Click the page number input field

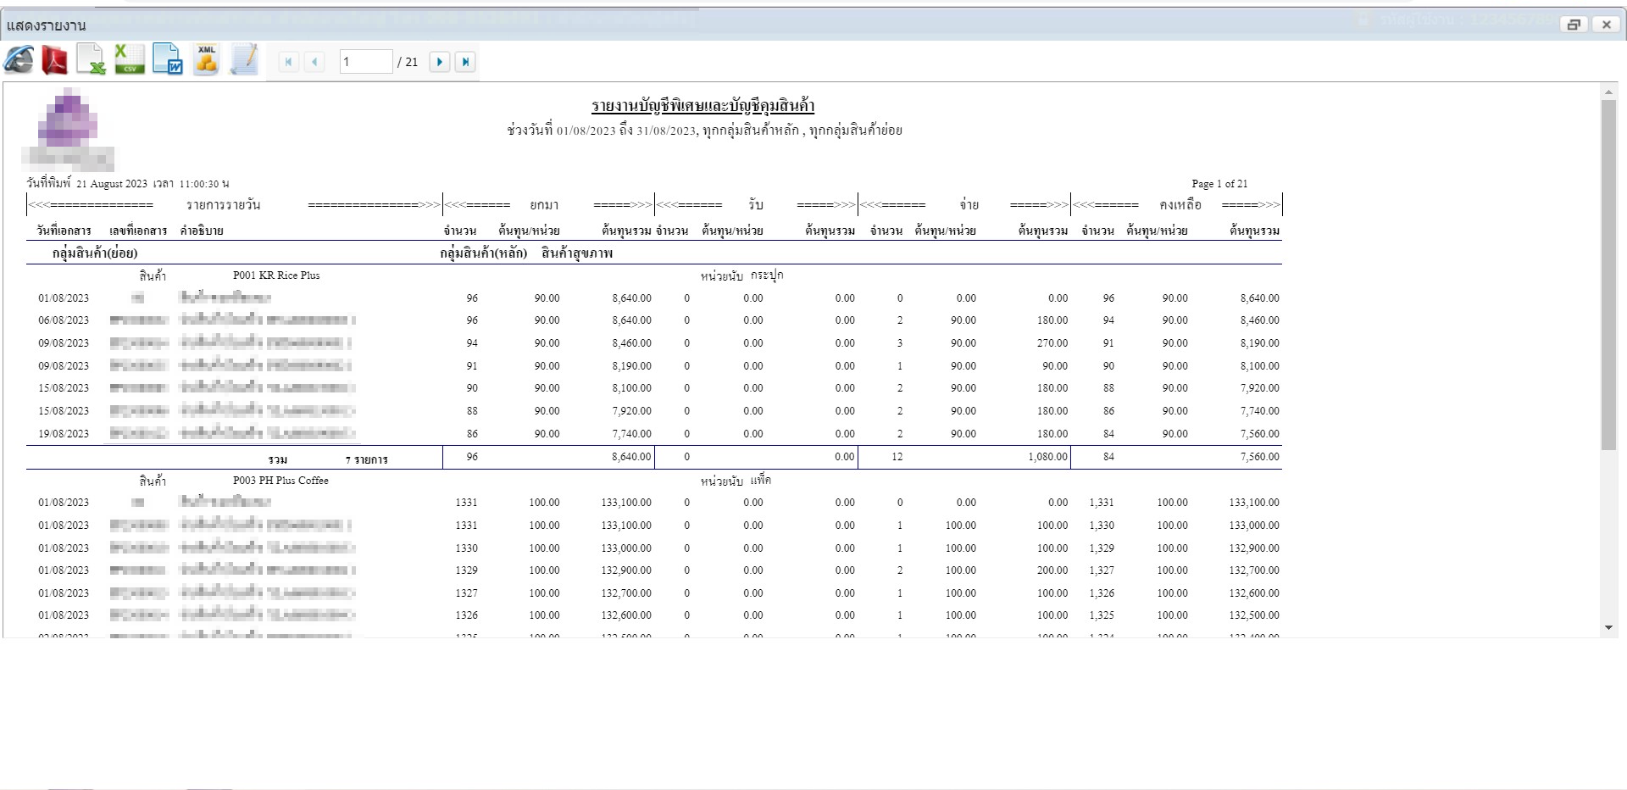pyautogui.click(x=365, y=62)
